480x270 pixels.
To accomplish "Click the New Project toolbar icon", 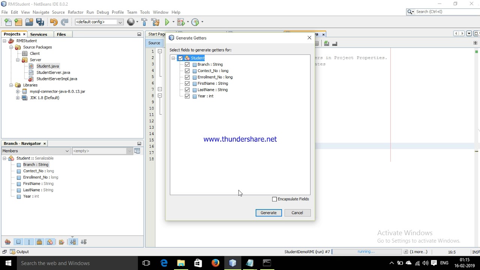I will pyautogui.click(x=18, y=22).
